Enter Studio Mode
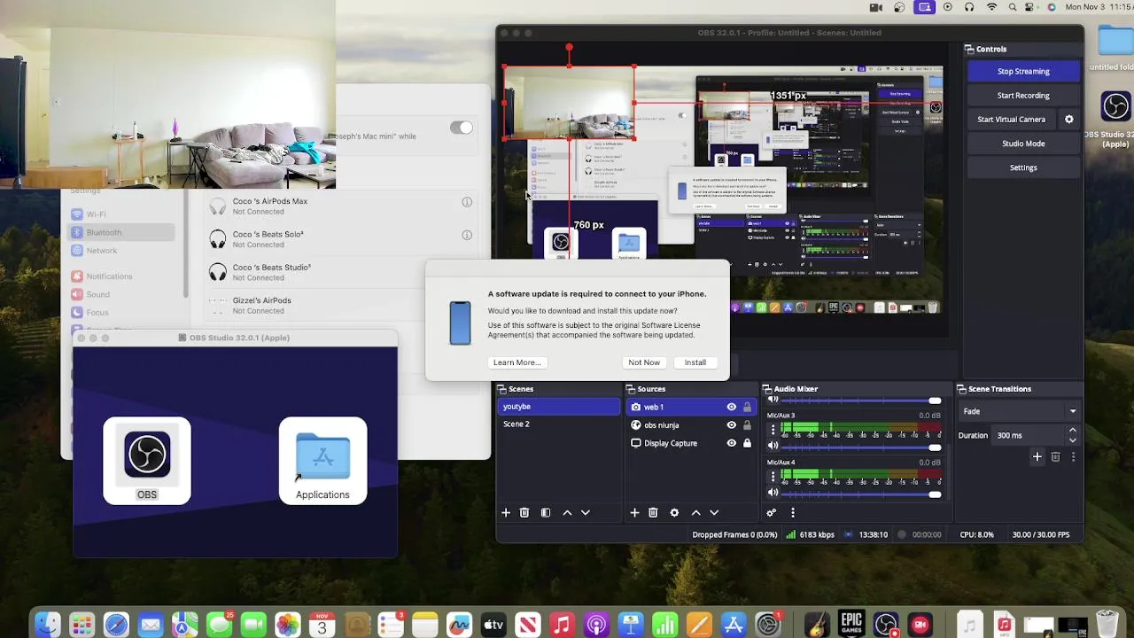This screenshot has width=1134, height=638. point(1023,143)
